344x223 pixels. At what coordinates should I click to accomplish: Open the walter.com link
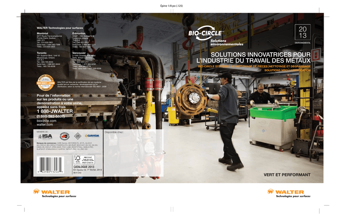tap(45, 125)
